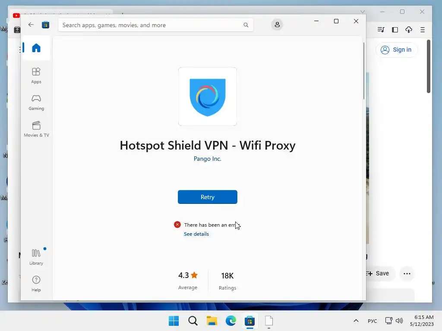Switch to Gaming in the Store sidebar

pyautogui.click(x=36, y=103)
